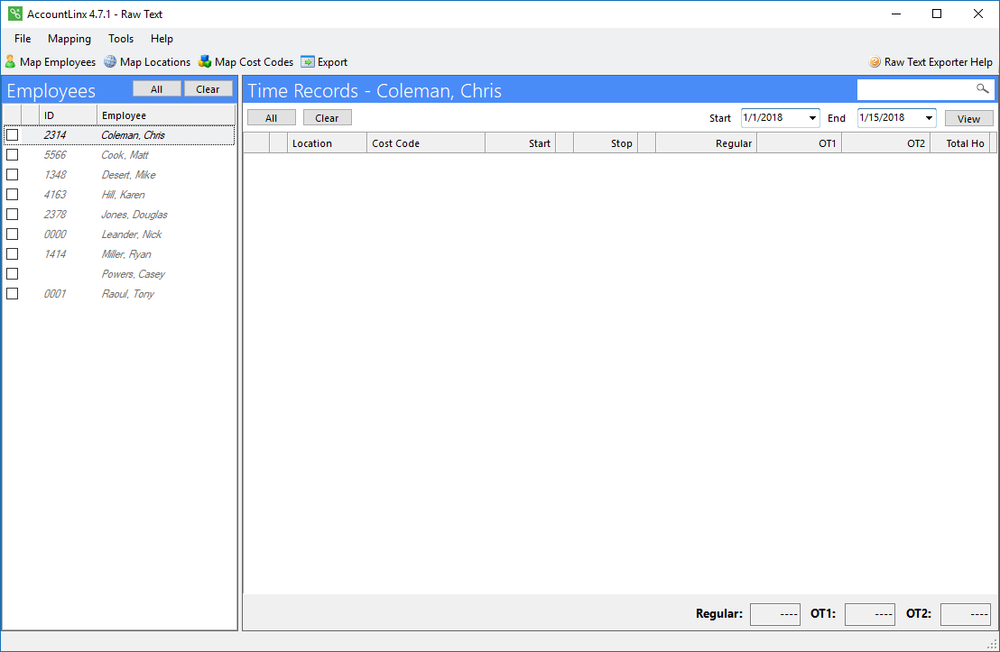Click the Map Cost Codes cubes icon

205,62
